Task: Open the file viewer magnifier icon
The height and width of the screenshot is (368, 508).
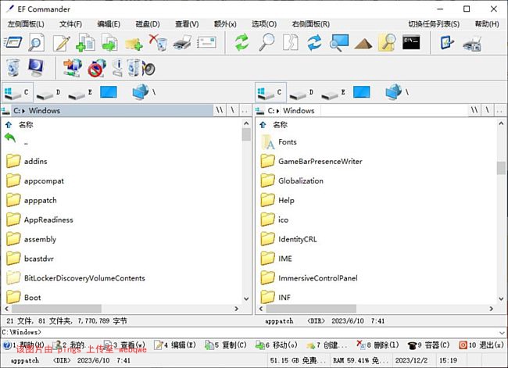Action: [36, 42]
